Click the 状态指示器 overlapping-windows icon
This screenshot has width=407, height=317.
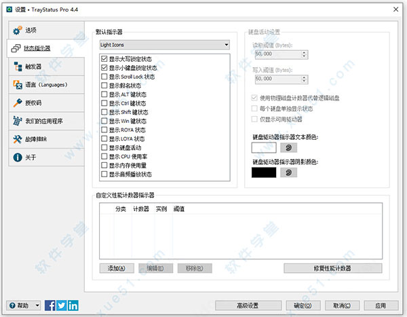coord(16,48)
